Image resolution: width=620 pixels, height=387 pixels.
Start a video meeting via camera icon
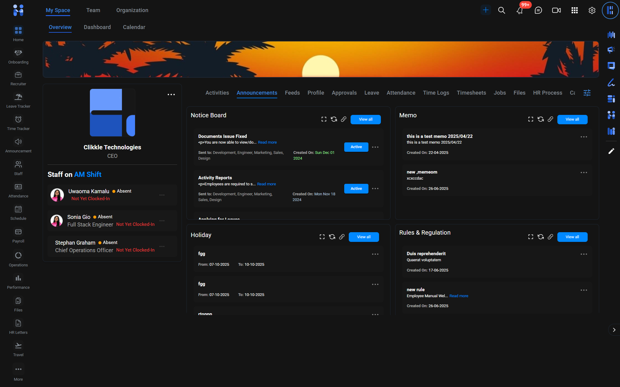pos(556,10)
